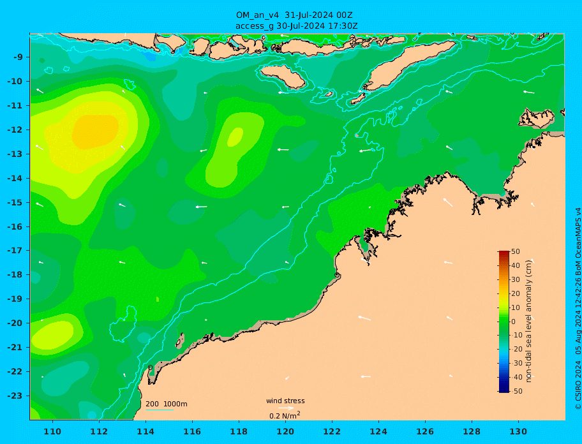Viewport: 582px width, 444px height.
Task: Click the latitude label -11
Action: pyautogui.click(x=15, y=106)
